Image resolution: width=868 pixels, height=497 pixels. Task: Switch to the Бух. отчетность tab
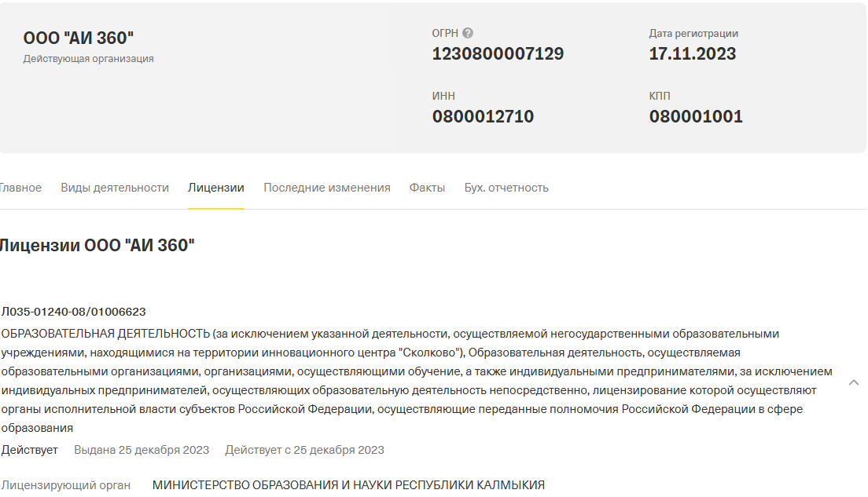(506, 188)
